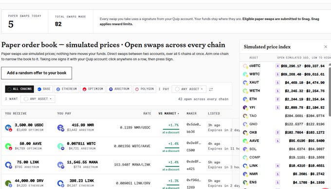
Task: Select the All Chains filter
Action: [19, 89]
